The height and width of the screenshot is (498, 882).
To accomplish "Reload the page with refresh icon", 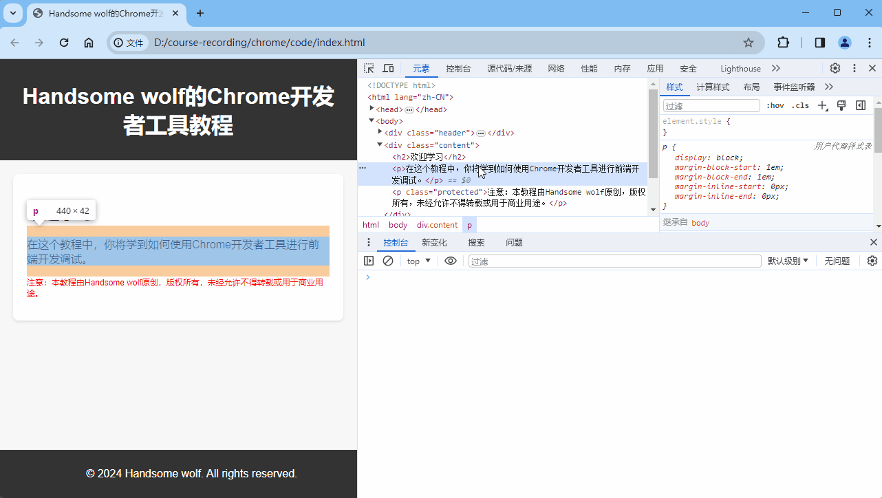I will (x=64, y=43).
